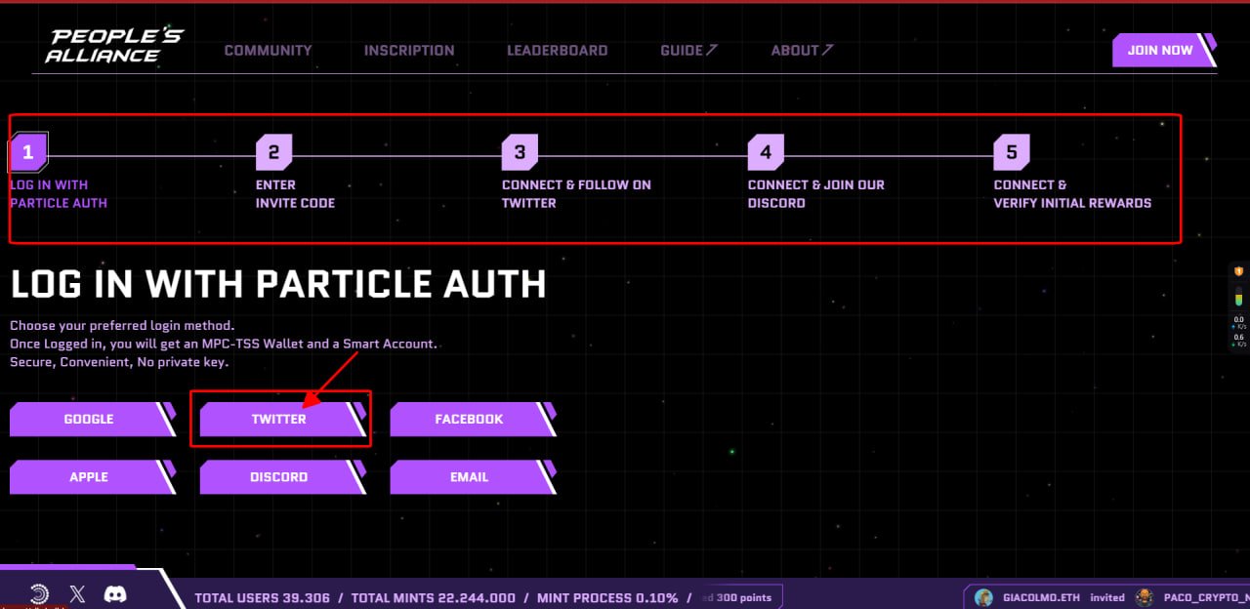Click the orange shield icon in side widget
Viewport: 1250px width, 609px height.
[x=1239, y=271]
